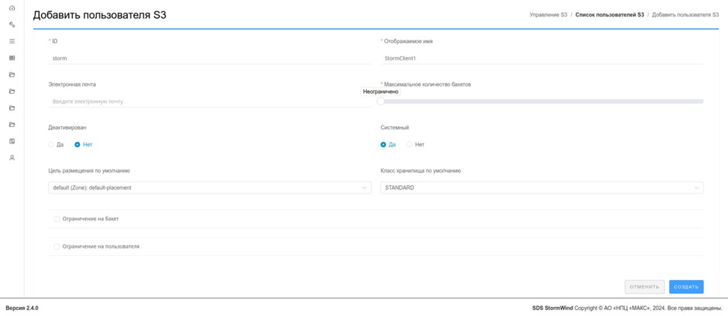Click the 'Электронная почта' email input

pyautogui.click(x=210, y=101)
